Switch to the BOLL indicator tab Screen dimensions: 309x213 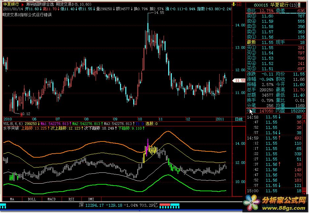[32, 199]
